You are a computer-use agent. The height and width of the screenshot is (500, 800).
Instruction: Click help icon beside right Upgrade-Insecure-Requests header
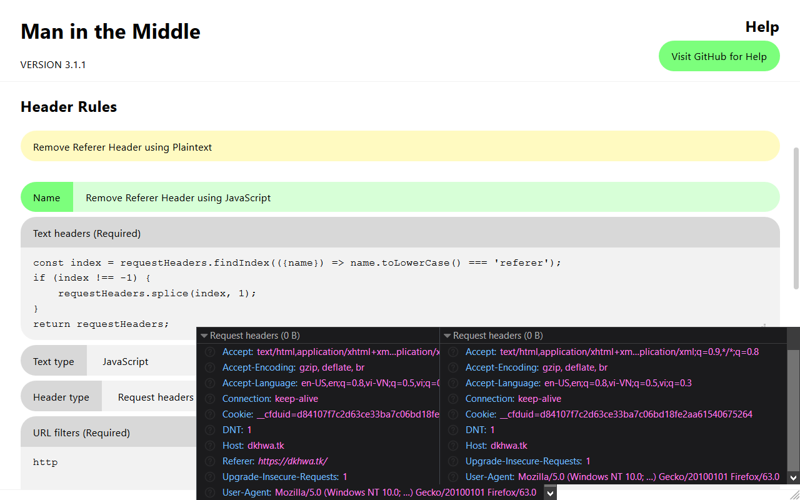tap(453, 461)
